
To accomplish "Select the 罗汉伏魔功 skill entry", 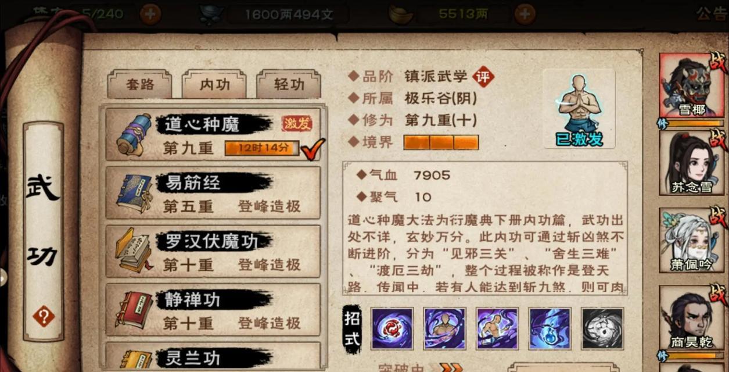I will (213, 251).
